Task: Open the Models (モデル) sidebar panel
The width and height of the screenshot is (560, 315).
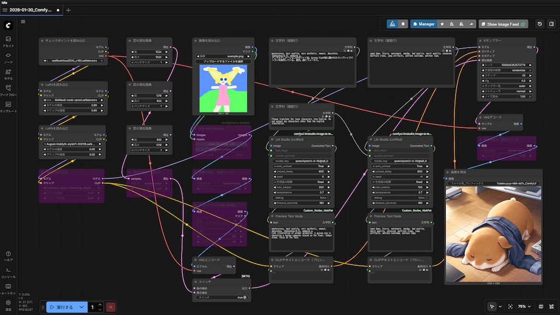Action: click(x=8, y=74)
